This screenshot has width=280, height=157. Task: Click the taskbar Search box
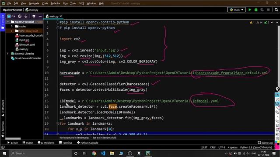(40, 153)
